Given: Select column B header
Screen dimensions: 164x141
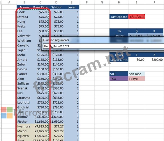Looking at the screenshot, I should tap(24, 2).
